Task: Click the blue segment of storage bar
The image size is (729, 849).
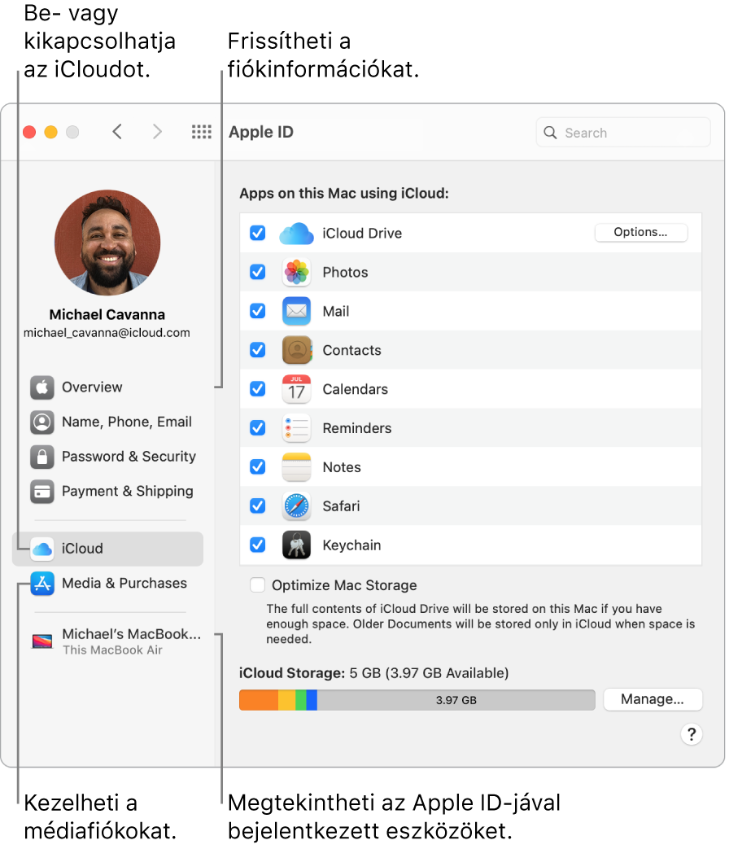Action: pyautogui.click(x=312, y=700)
